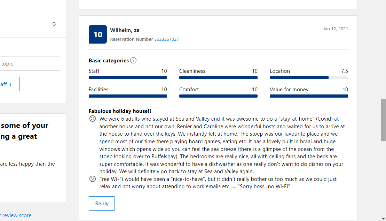Click the Cleanliness rating bar

(x=218, y=78)
